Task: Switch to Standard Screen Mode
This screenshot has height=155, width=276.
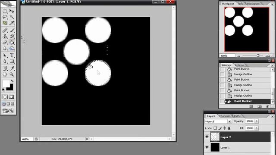Action: (4, 104)
